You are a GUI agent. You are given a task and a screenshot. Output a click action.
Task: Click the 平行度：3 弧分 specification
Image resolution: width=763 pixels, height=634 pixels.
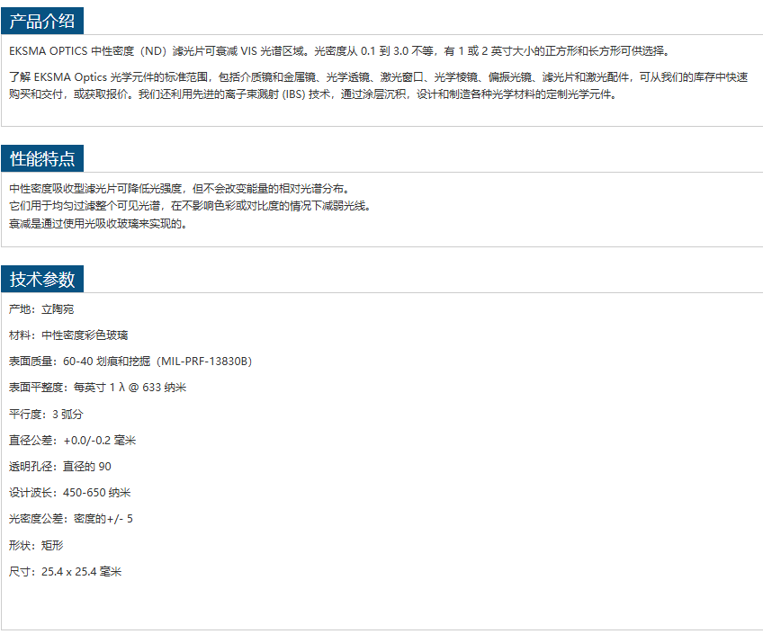coord(46,415)
